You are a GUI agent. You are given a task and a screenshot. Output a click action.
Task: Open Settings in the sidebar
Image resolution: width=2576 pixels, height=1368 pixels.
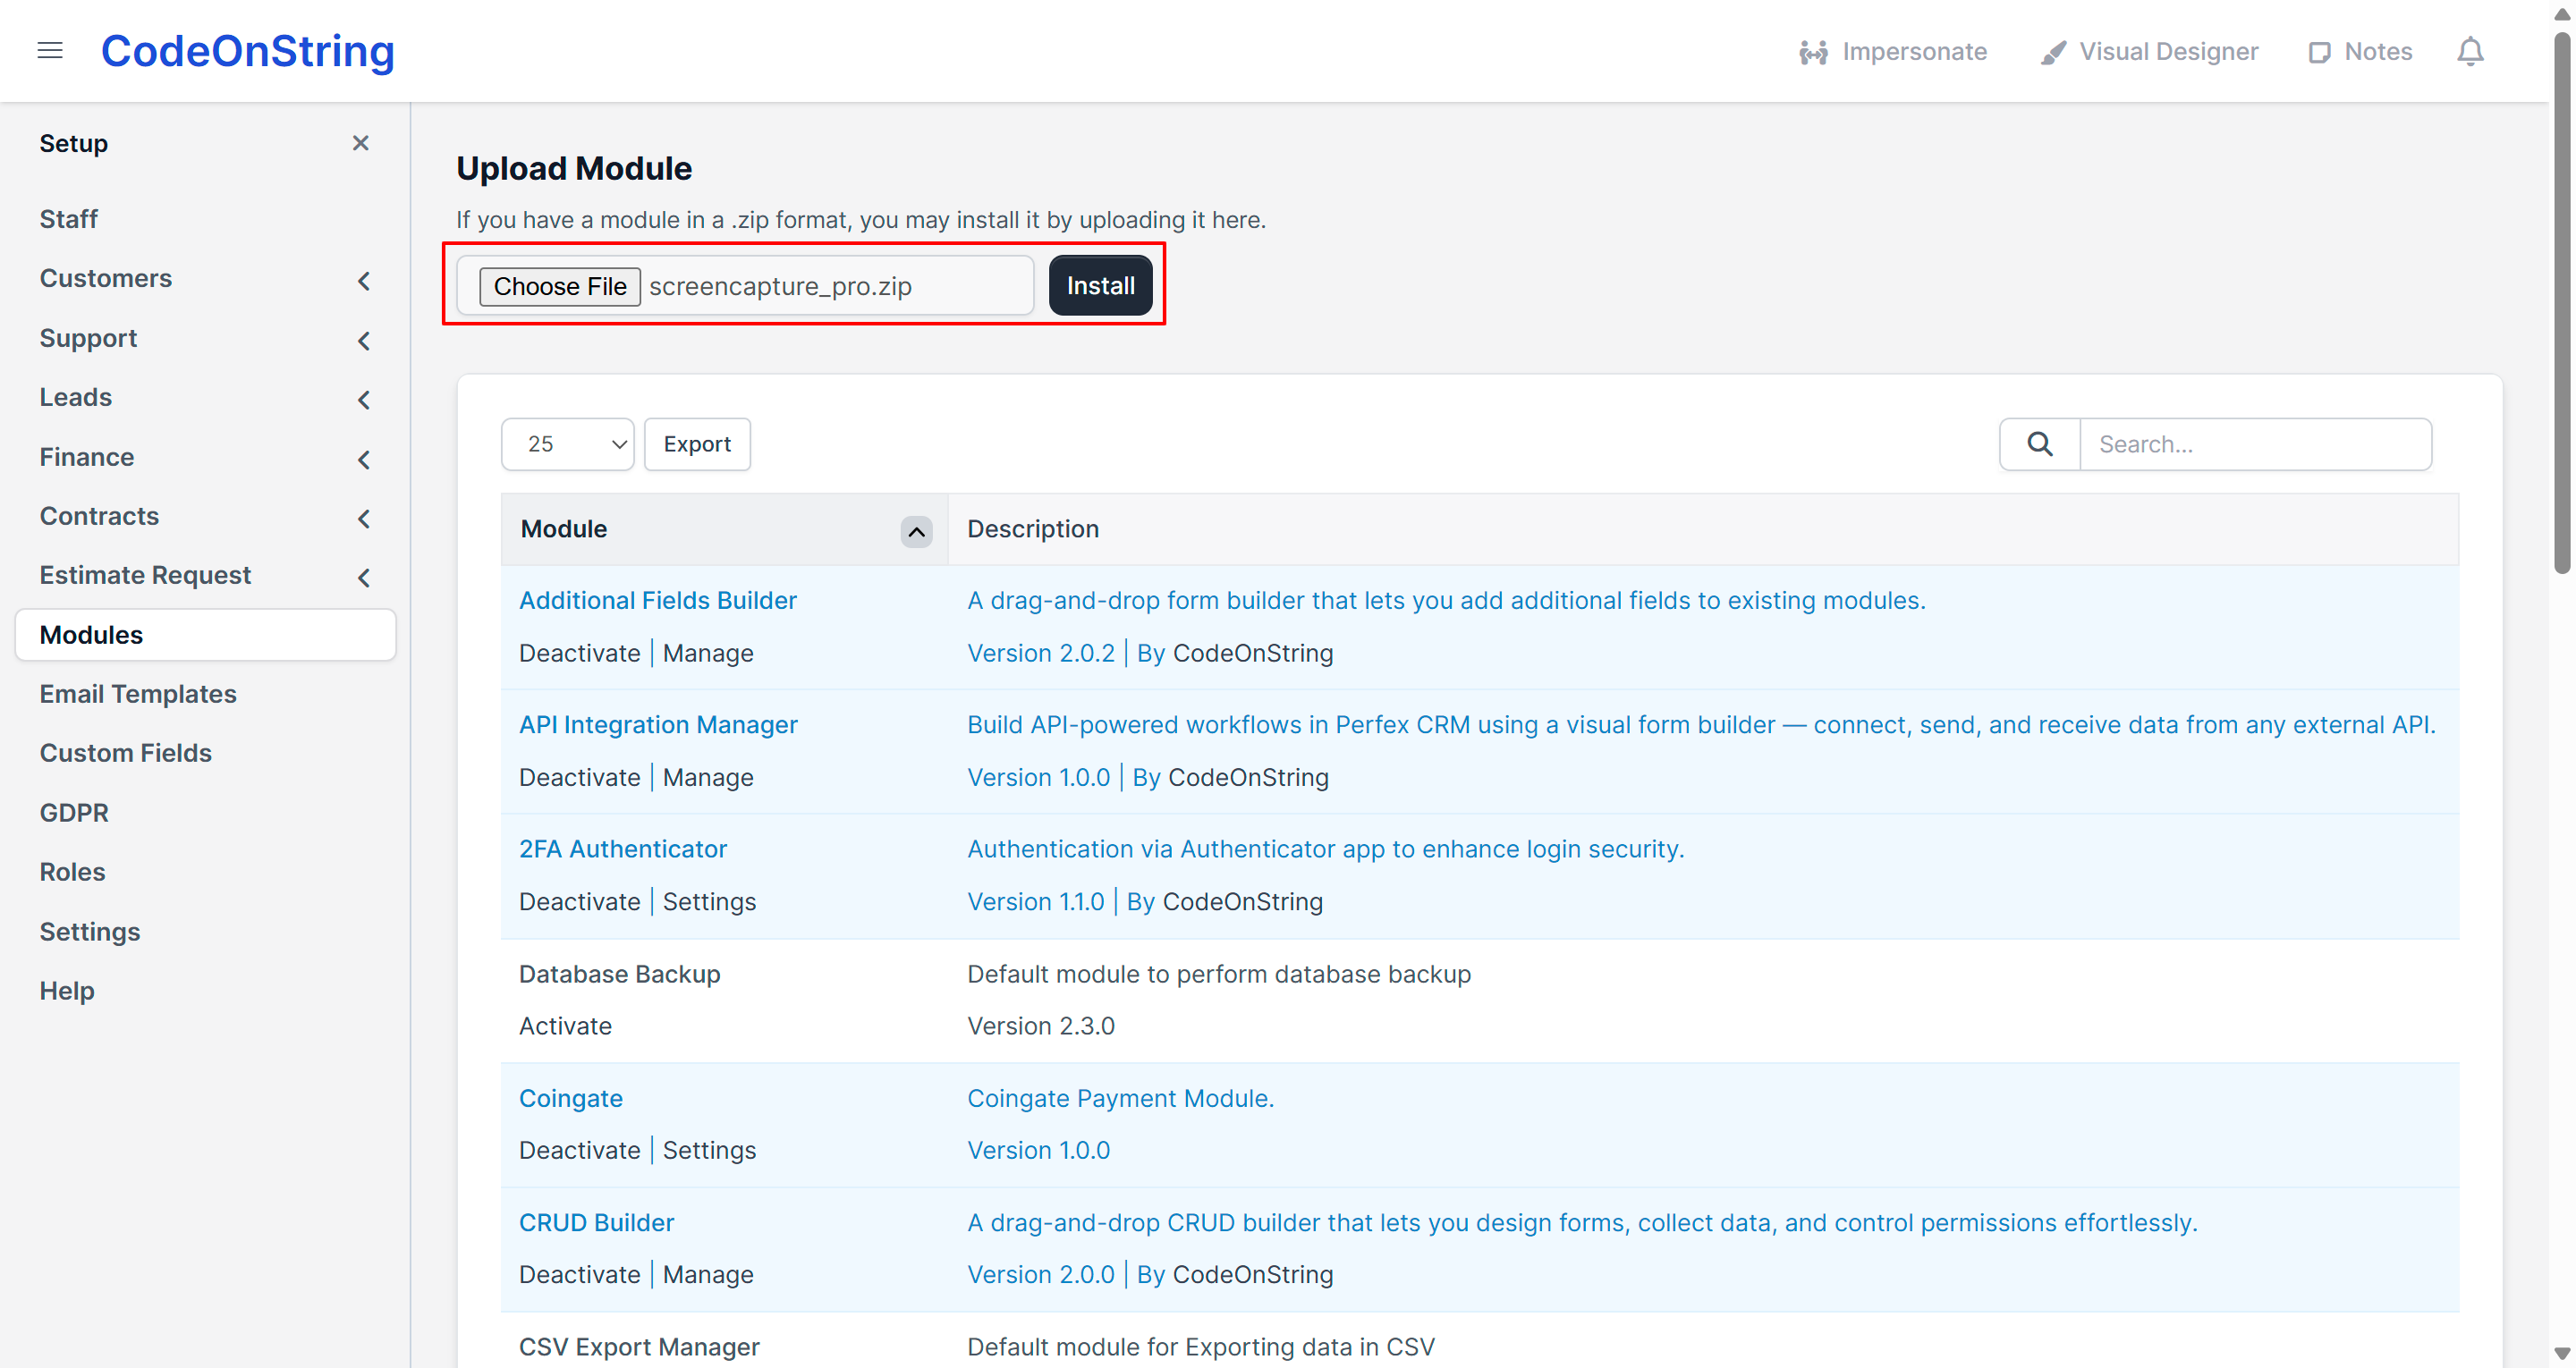pos(89,932)
